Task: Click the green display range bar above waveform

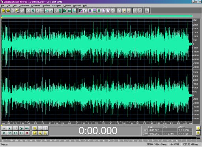Action: coord(97,16)
